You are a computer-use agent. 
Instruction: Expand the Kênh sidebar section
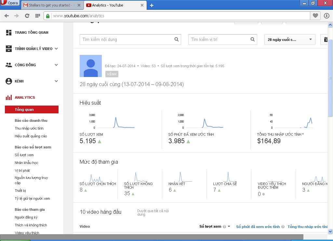pyautogui.click(x=56, y=81)
